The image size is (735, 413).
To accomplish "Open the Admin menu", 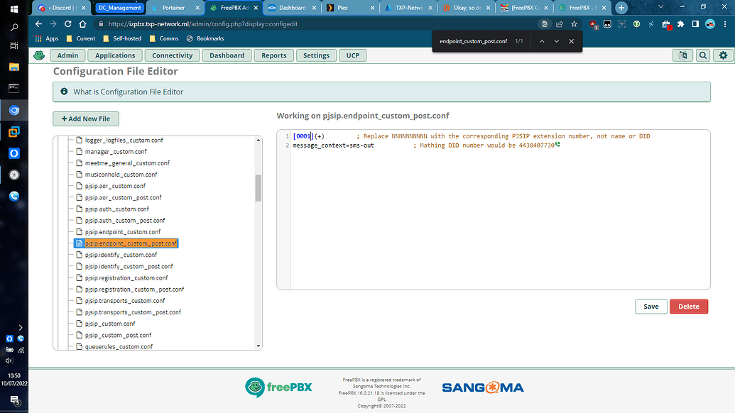I will (x=67, y=55).
